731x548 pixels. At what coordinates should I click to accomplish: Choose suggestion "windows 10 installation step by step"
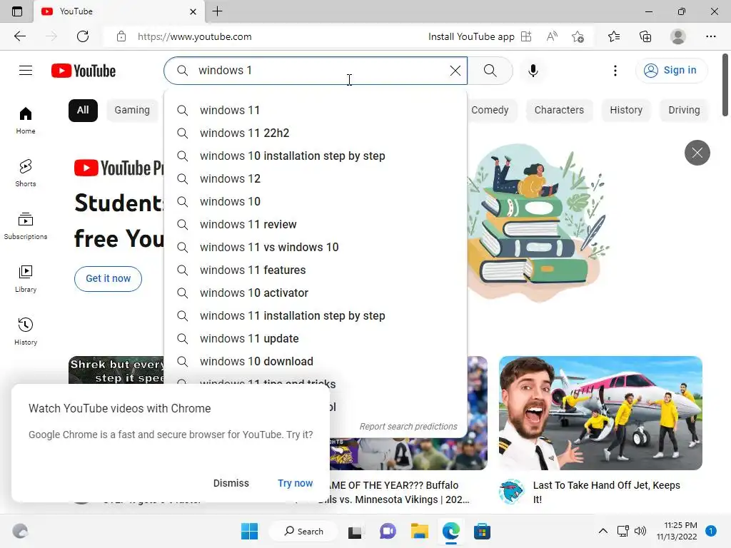point(316,156)
